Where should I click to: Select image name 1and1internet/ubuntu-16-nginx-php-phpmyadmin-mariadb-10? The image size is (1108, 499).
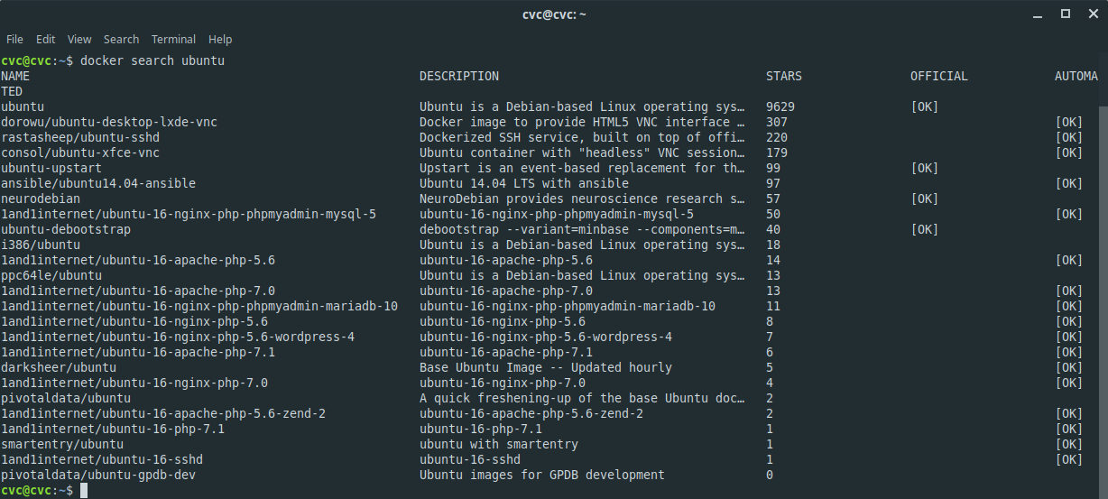click(x=199, y=306)
